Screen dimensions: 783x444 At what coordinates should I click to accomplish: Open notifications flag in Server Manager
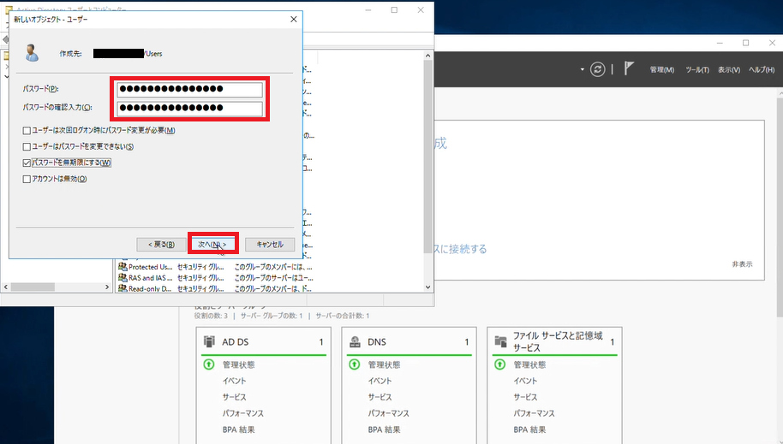click(x=629, y=68)
